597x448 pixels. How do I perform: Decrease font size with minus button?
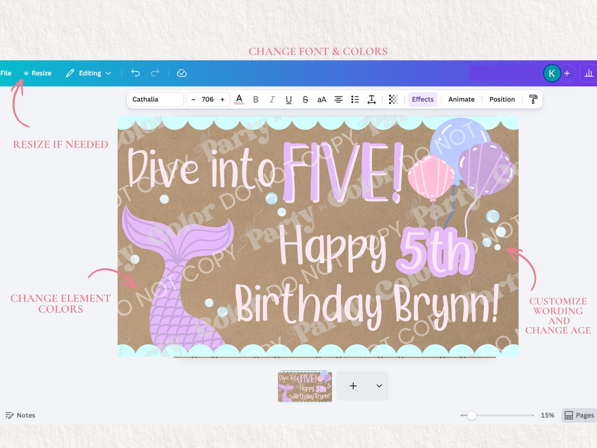[193, 99]
